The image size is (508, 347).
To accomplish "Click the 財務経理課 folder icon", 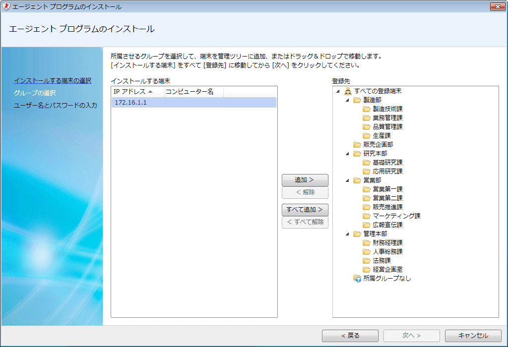I will pyautogui.click(x=367, y=243).
